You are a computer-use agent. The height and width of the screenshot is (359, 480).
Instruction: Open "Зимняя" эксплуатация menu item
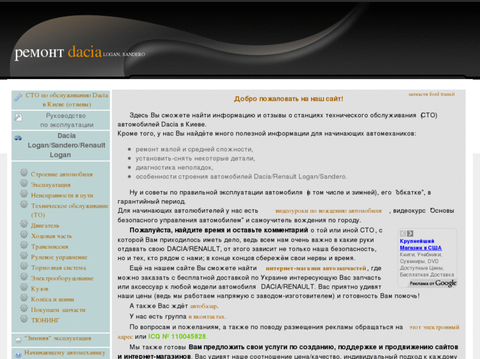[58, 338]
